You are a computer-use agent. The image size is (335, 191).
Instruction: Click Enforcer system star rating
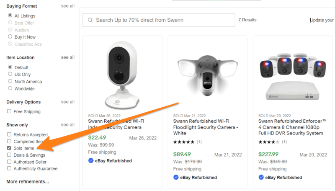(269, 142)
